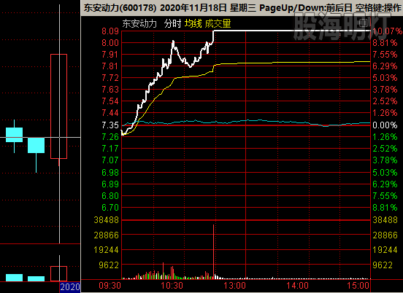
Task: Click the green 6.70 price label
Action: 110,207
